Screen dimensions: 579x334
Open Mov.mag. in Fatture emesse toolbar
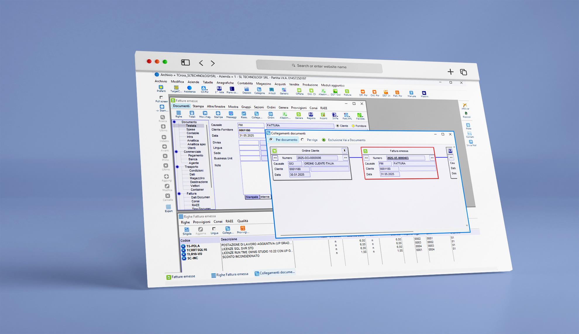[205, 113]
